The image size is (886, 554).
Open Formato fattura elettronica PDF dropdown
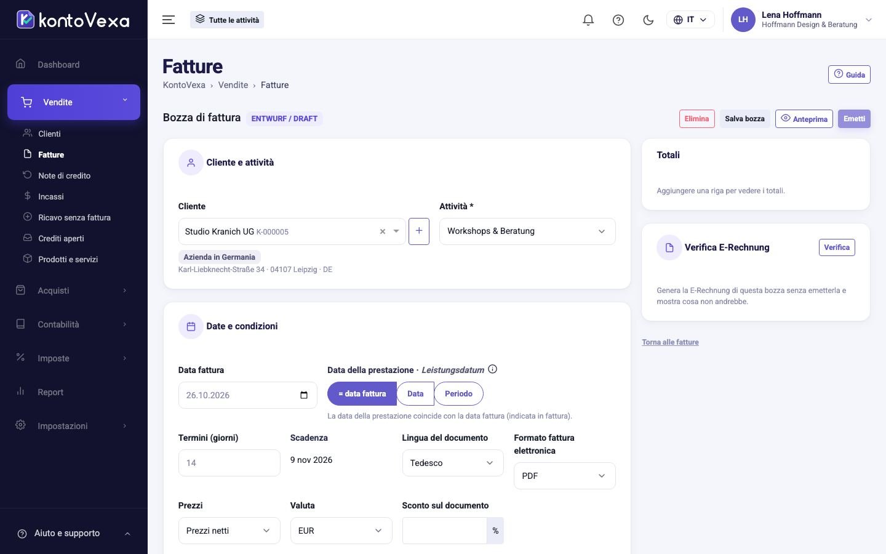click(x=565, y=476)
